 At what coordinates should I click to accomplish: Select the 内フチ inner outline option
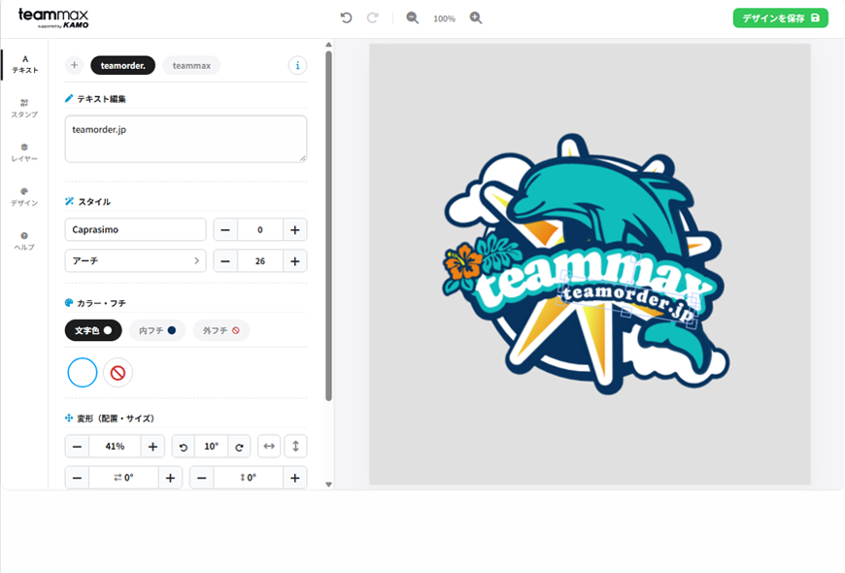click(156, 330)
